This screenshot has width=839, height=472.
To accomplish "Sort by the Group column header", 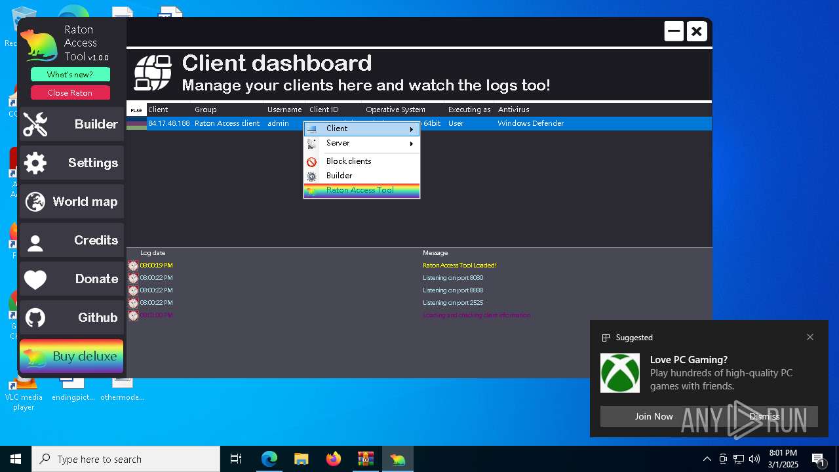I will 206,109.
